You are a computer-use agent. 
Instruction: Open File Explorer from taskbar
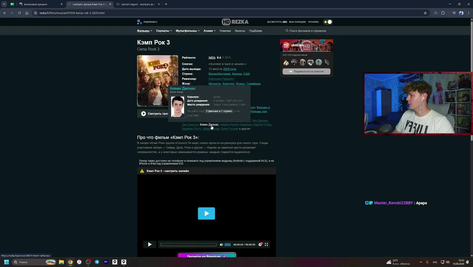(x=61, y=262)
